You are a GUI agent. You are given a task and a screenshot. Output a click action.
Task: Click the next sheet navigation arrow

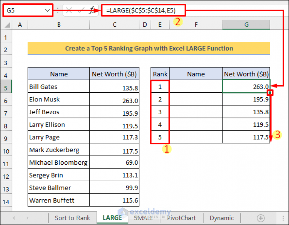pyautogui.click(x=28, y=218)
